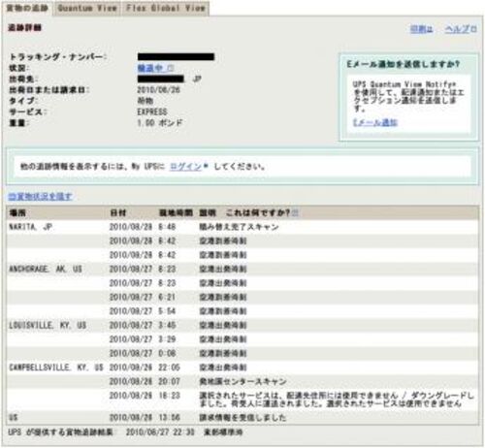Click the 2010/08/27 3:29 row time
This screenshot has width=485, height=448.
(x=167, y=339)
